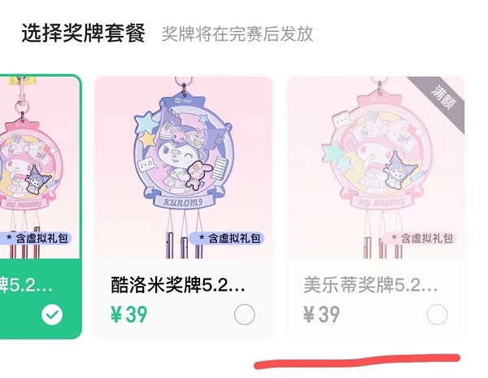Tap the Keep logo on Kuromi medal

point(184,100)
